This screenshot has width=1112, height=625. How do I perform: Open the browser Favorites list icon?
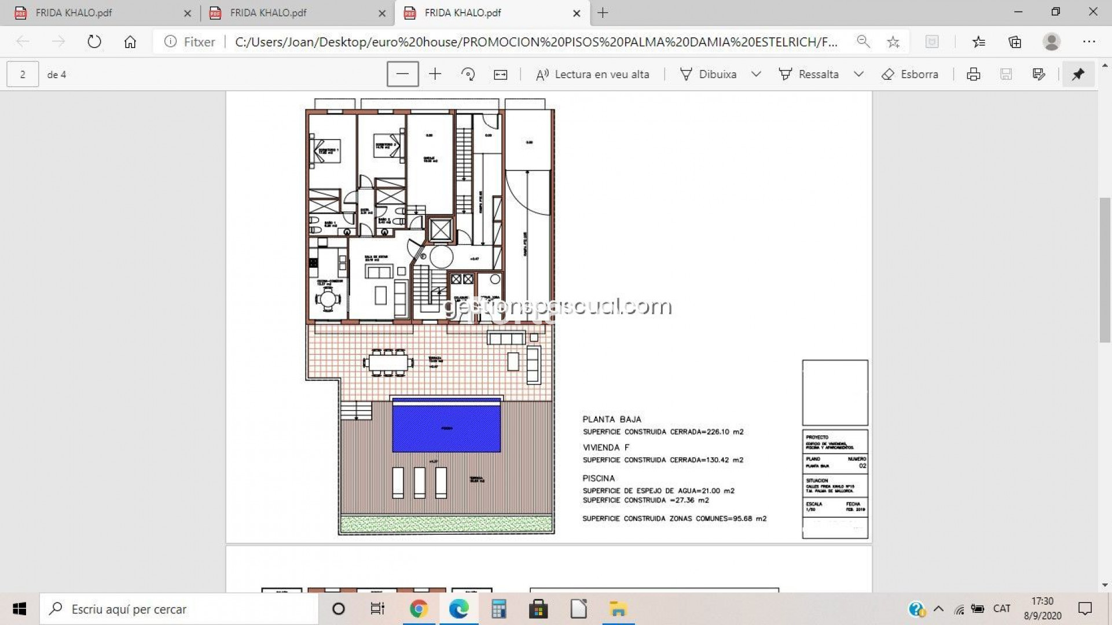tap(978, 42)
